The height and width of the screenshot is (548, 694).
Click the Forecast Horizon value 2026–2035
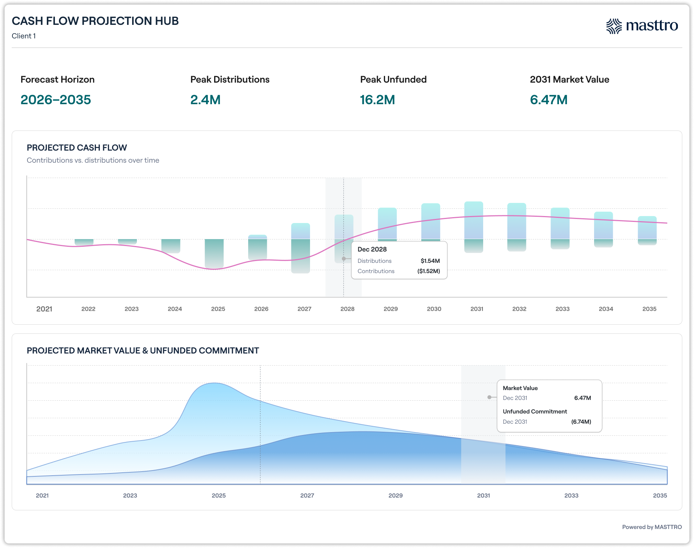tap(56, 99)
